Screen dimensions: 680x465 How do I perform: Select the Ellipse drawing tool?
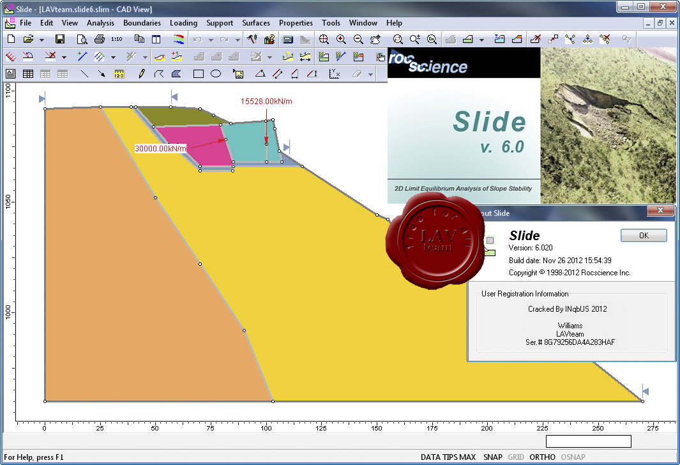click(216, 74)
